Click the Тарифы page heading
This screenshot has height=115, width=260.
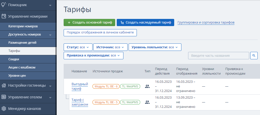(x=78, y=10)
